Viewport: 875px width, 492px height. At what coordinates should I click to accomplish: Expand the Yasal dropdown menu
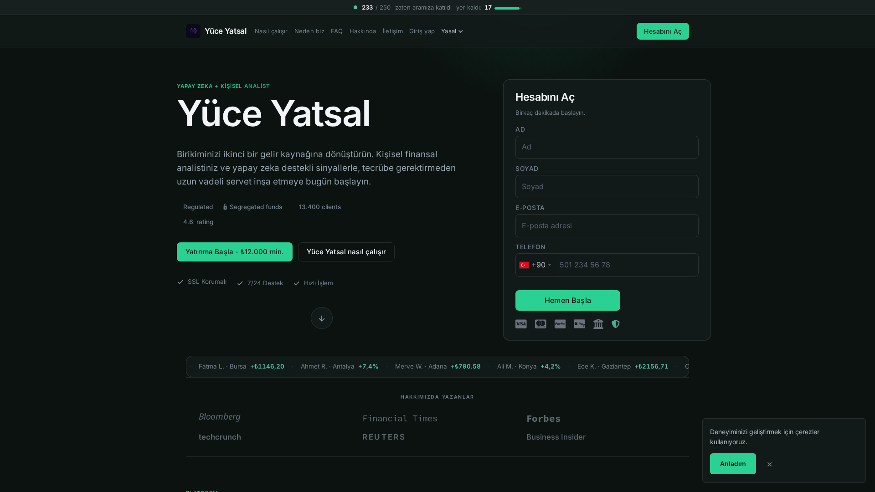(452, 31)
